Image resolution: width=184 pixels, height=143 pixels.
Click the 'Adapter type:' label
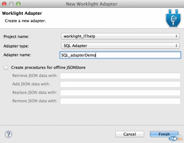pyautogui.click(x=16, y=46)
